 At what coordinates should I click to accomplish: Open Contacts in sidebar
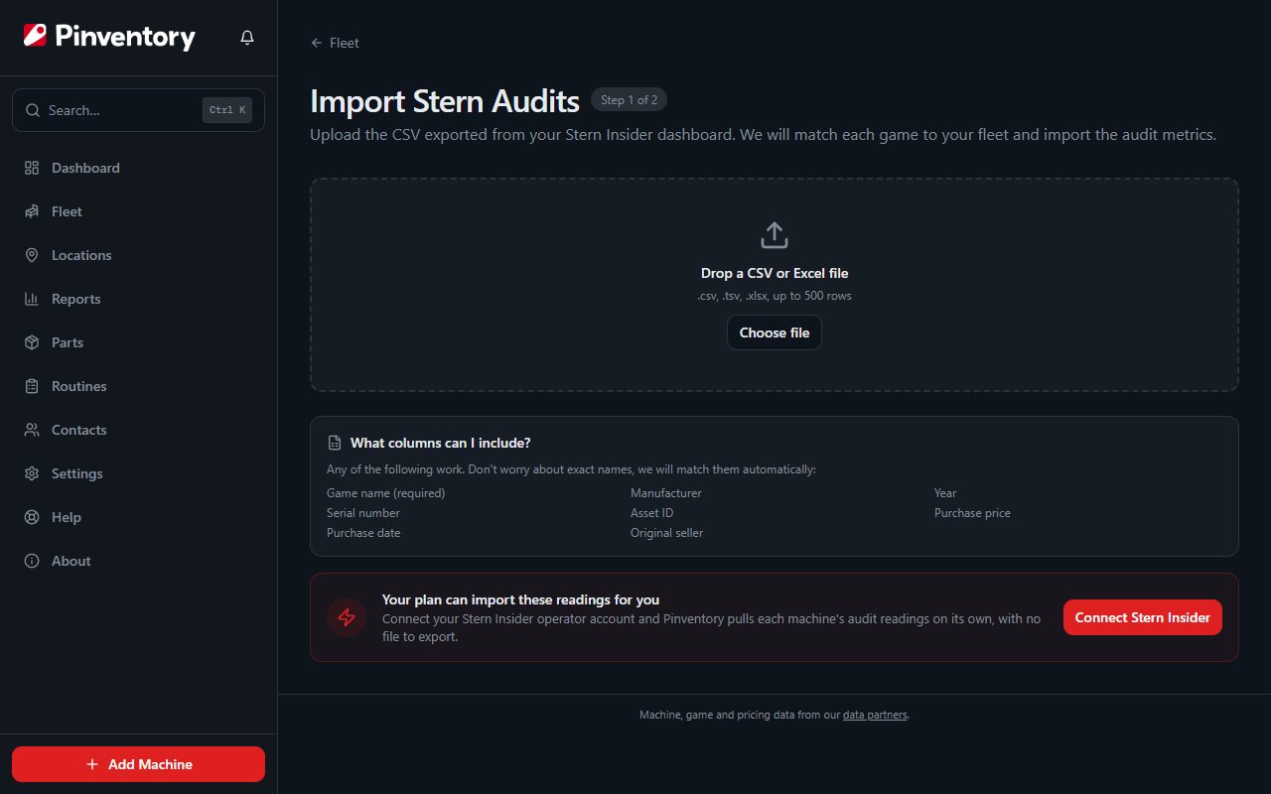[139, 430]
